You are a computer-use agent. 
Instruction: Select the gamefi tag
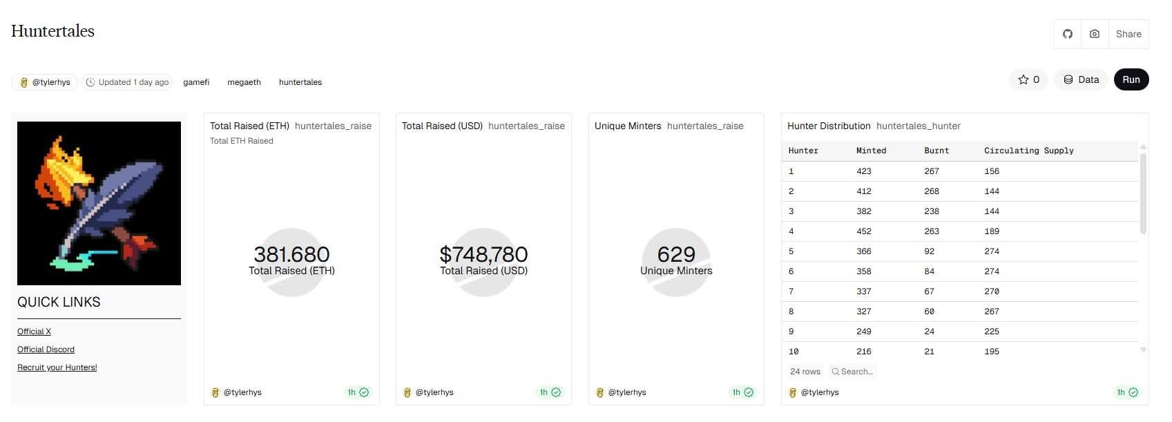pos(196,82)
